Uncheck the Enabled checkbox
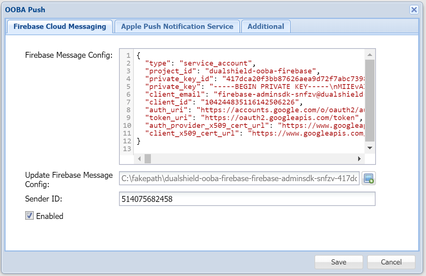426x276 pixels. pos(29,216)
